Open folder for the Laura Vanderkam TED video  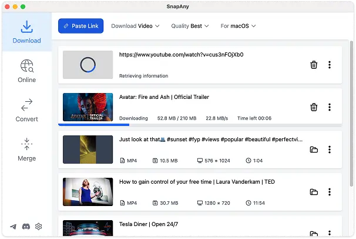click(314, 192)
